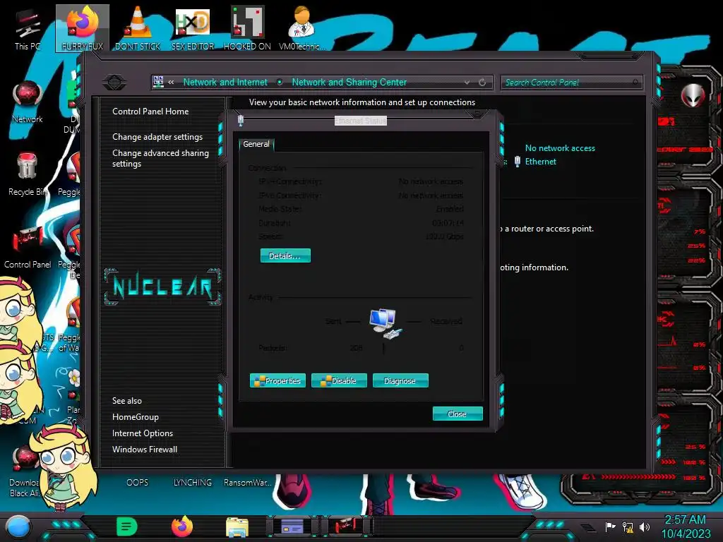Open the SEX EDITOR HxD shortcut

coord(193,28)
